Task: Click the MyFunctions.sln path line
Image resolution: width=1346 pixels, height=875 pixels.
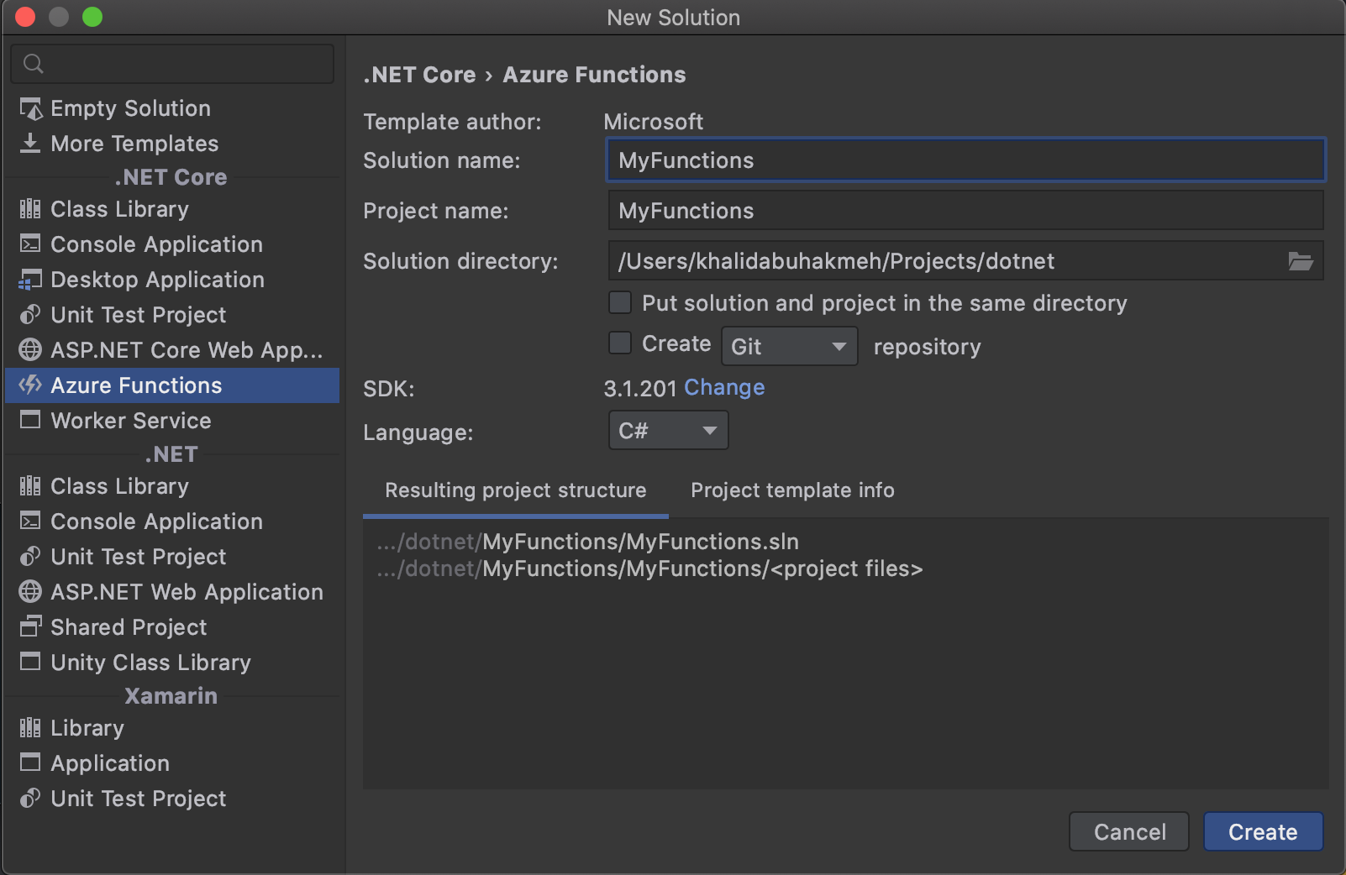Action: coord(587,542)
